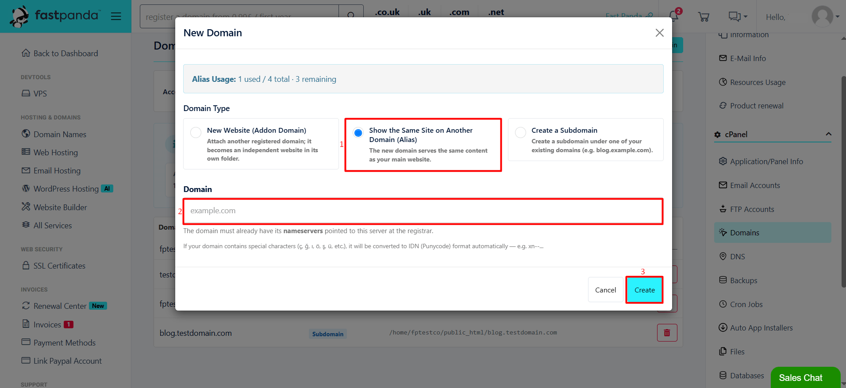Image resolution: width=846 pixels, height=388 pixels.
Task: Open VPS in sidebar
Action: pos(34,93)
